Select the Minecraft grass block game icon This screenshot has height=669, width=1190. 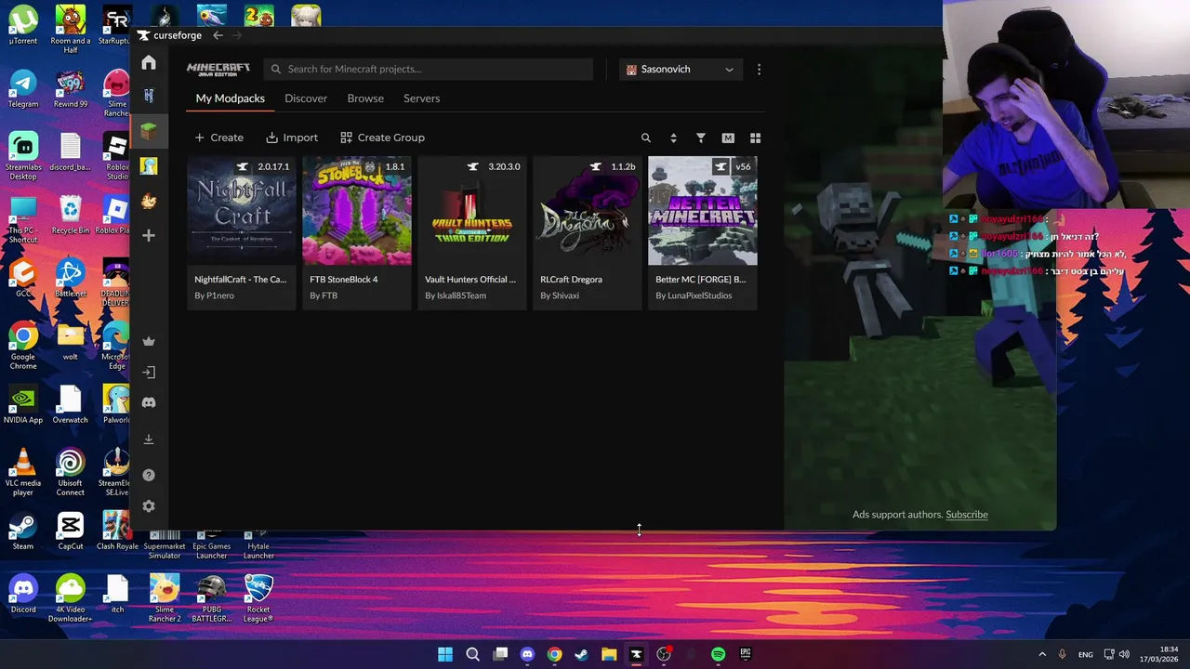coord(149,131)
